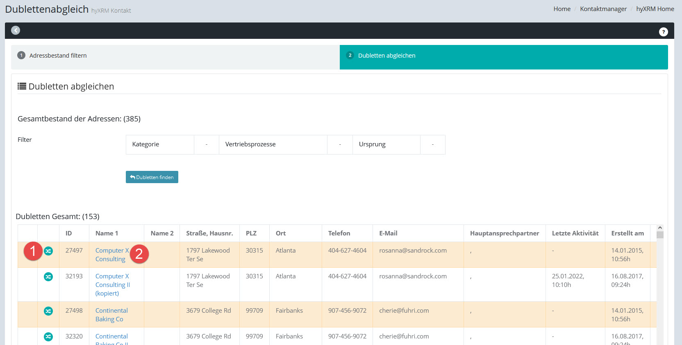Navigate to Kontaktmanager breadcrumb
682x345 pixels.
click(x=603, y=9)
